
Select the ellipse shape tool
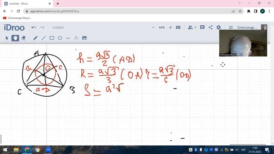[x=60, y=38]
